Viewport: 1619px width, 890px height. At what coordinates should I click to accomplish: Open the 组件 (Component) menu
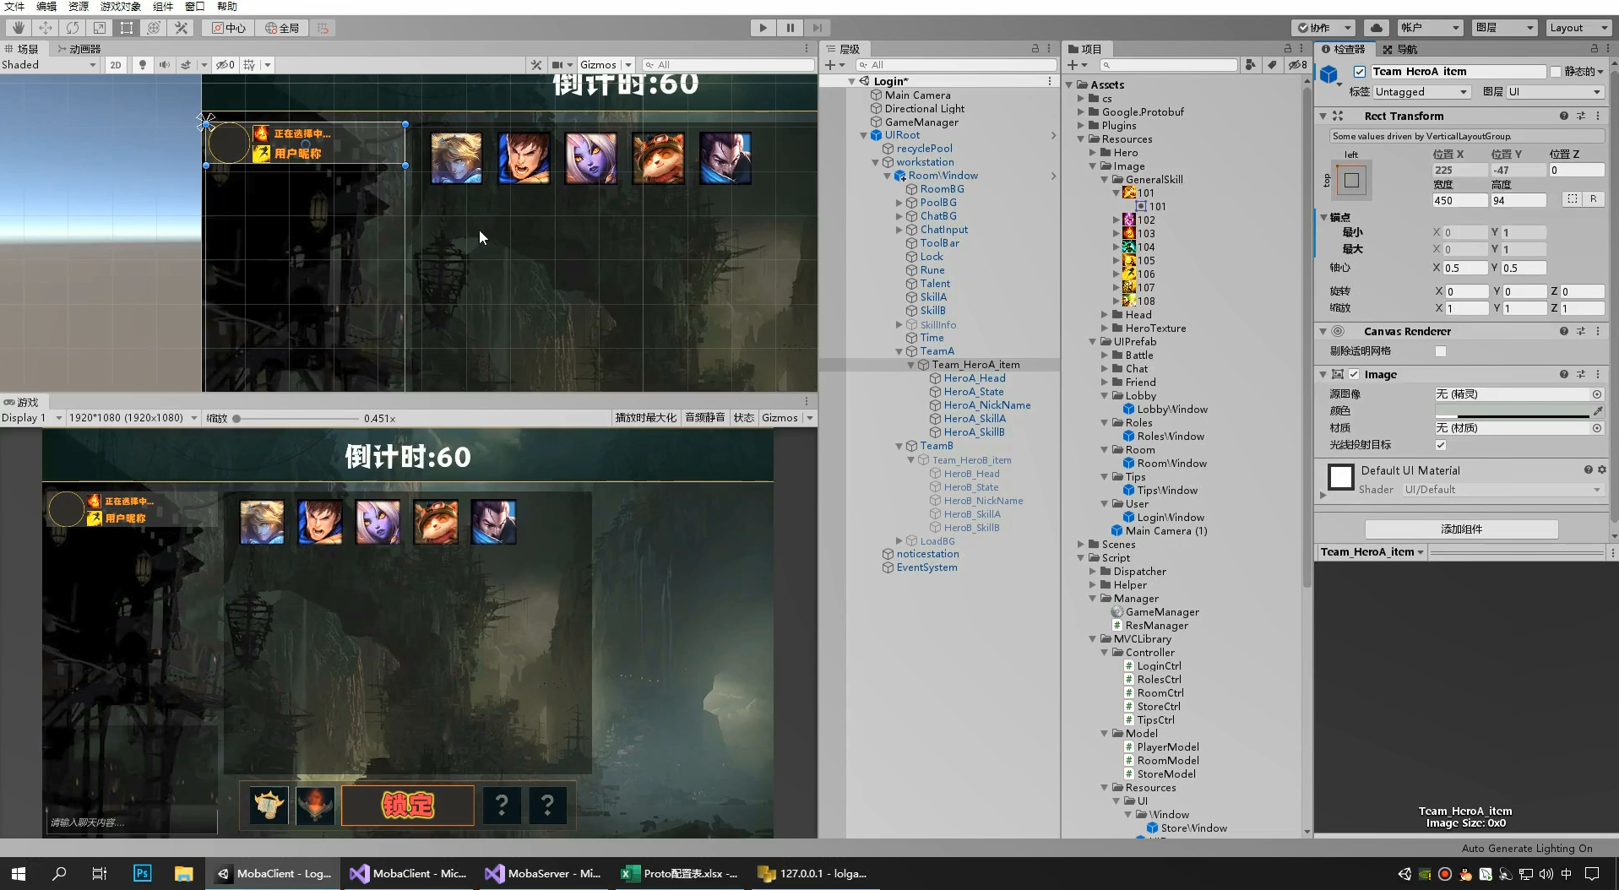(x=163, y=7)
